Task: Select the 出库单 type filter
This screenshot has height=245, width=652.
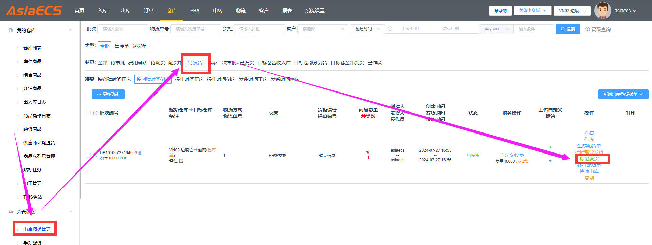Action: [x=122, y=46]
